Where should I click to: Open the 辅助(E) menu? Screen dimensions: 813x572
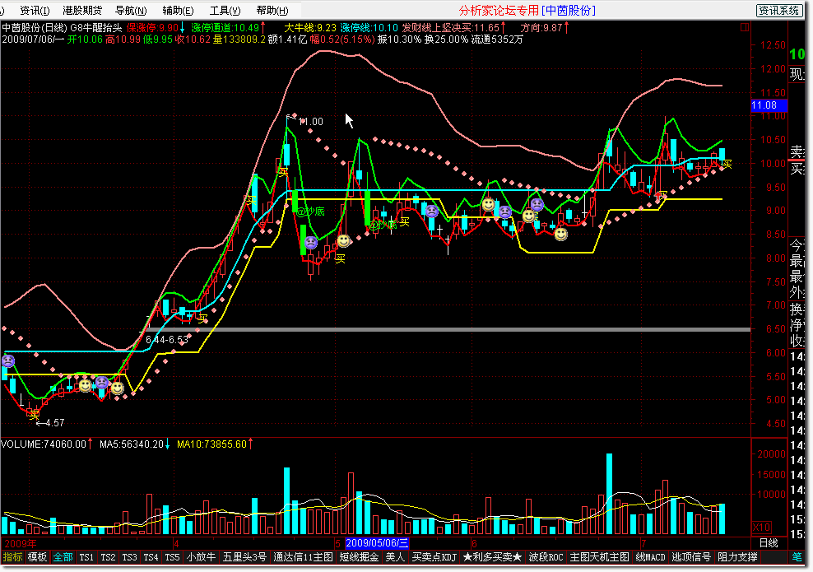(x=178, y=11)
